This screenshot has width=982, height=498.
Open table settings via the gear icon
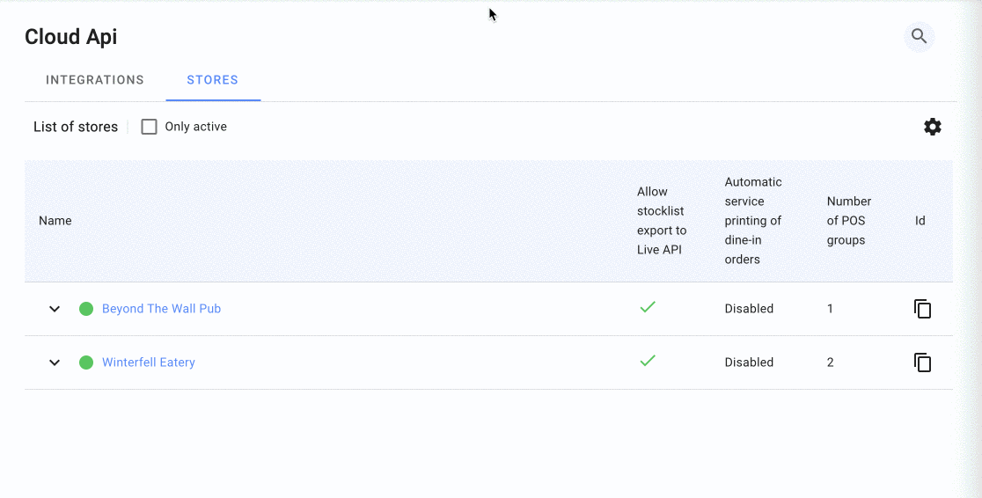(932, 127)
